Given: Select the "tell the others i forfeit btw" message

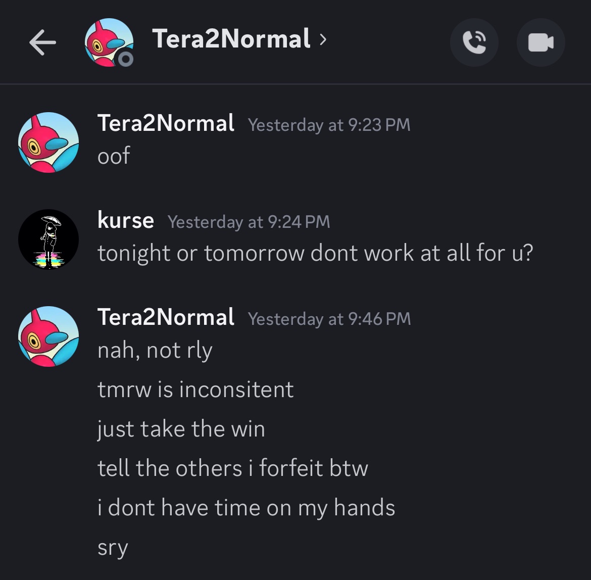Looking at the screenshot, I should pyautogui.click(x=233, y=468).
